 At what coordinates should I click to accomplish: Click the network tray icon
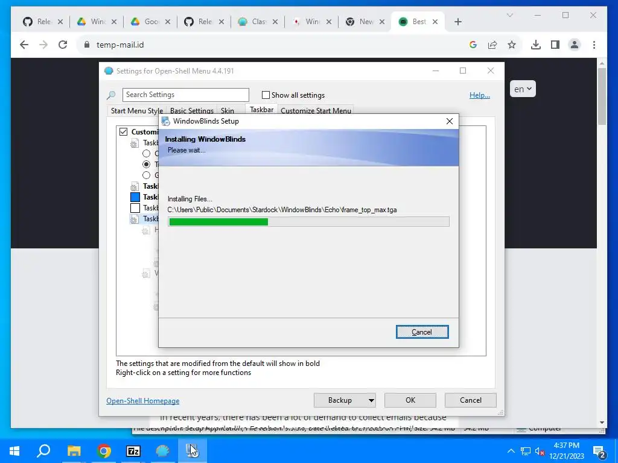click(525, 451)
